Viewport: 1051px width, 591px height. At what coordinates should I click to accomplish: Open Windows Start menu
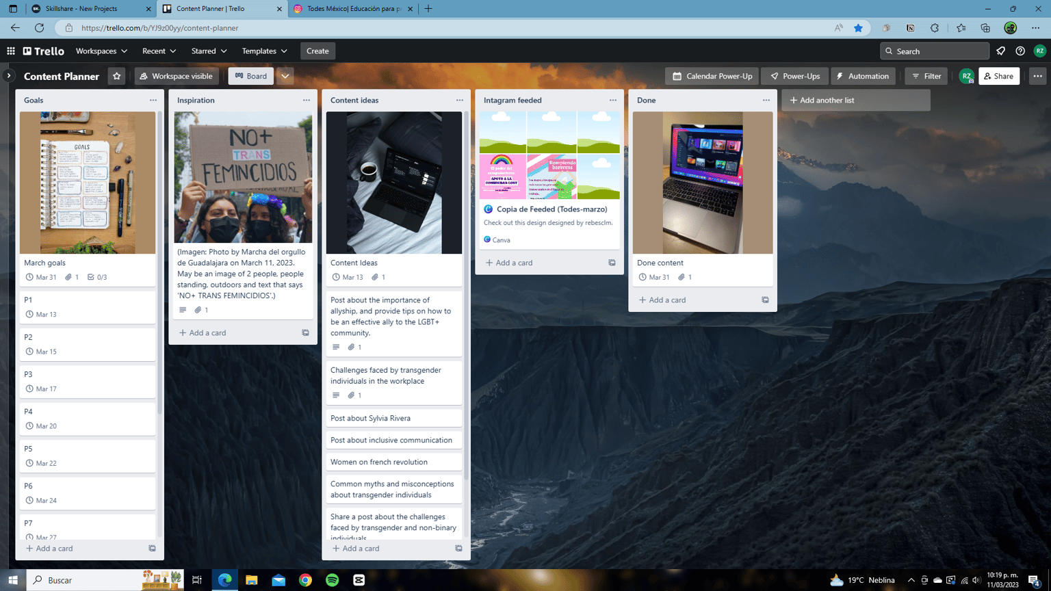point(13,580)
